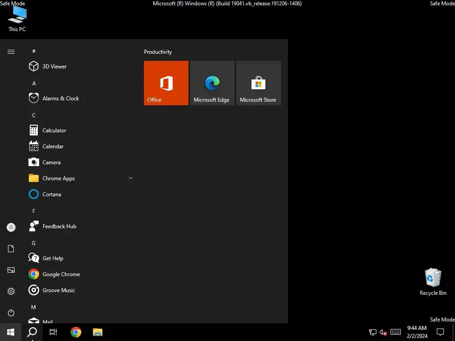Open the Office tile
This screenshot has height=341, width=455.
pyautogui.click(x=166, y=83)
